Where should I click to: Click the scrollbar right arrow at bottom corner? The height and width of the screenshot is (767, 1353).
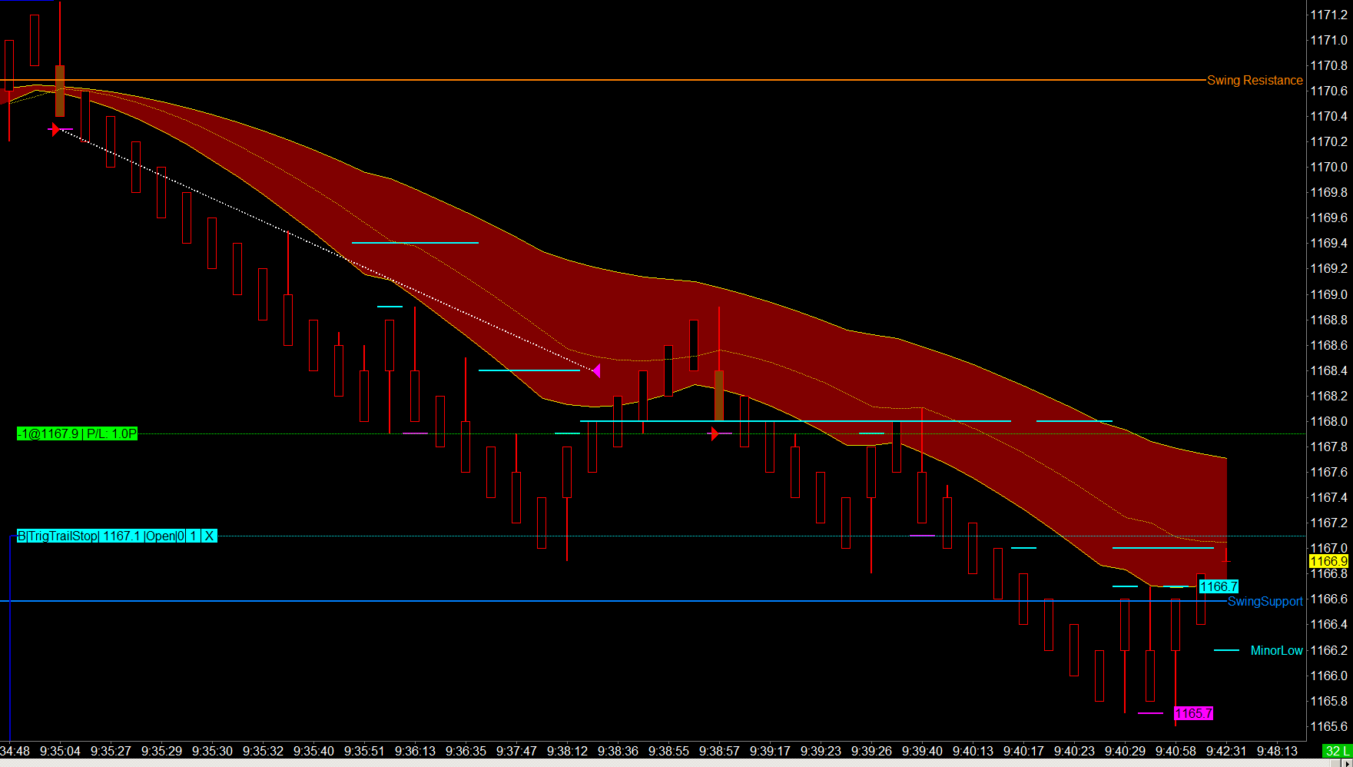(1345, 762)
